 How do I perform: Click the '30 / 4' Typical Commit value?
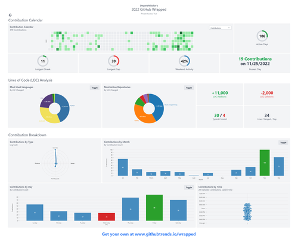pos(220,116)
